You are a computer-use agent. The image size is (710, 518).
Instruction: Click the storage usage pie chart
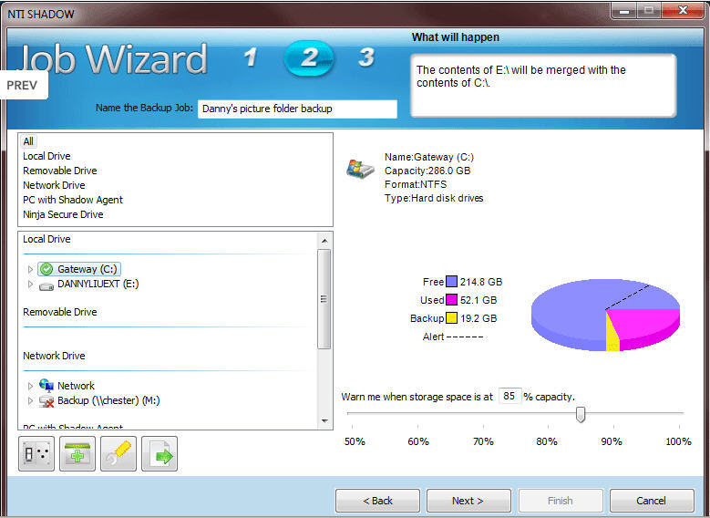point(605,315)
